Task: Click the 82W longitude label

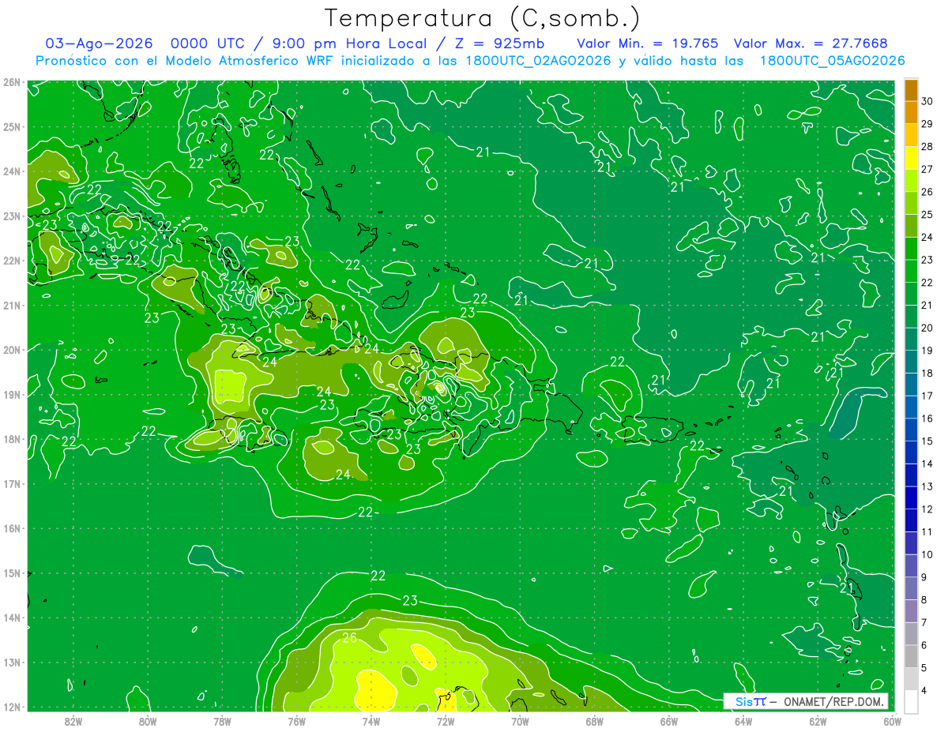Action: pyautogui.click(x=73, y=721)
